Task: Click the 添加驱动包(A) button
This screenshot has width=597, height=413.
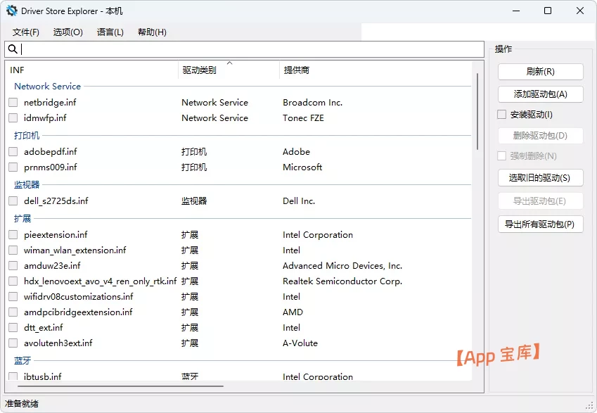Action: click(x=540, y=94)
